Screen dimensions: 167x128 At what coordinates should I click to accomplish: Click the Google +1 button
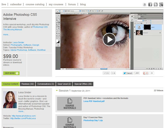pos(146,73)
